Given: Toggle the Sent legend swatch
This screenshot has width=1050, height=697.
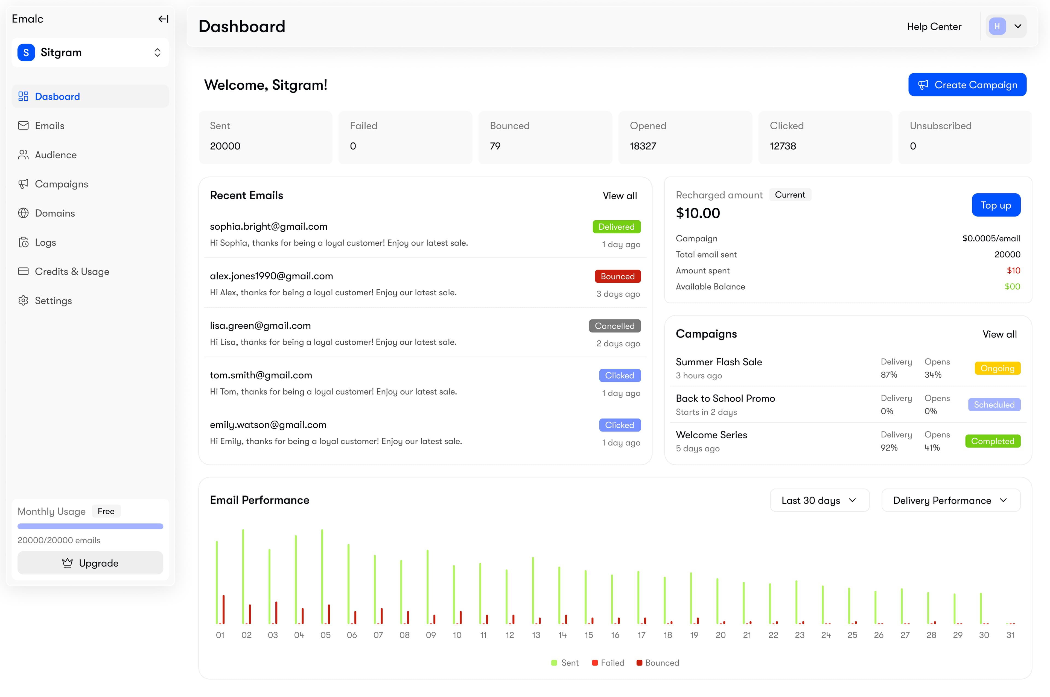Looking at the screenshot, I should click(x=554, y=663).
